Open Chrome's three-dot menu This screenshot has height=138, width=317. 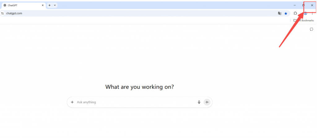(x=312, y=14)
